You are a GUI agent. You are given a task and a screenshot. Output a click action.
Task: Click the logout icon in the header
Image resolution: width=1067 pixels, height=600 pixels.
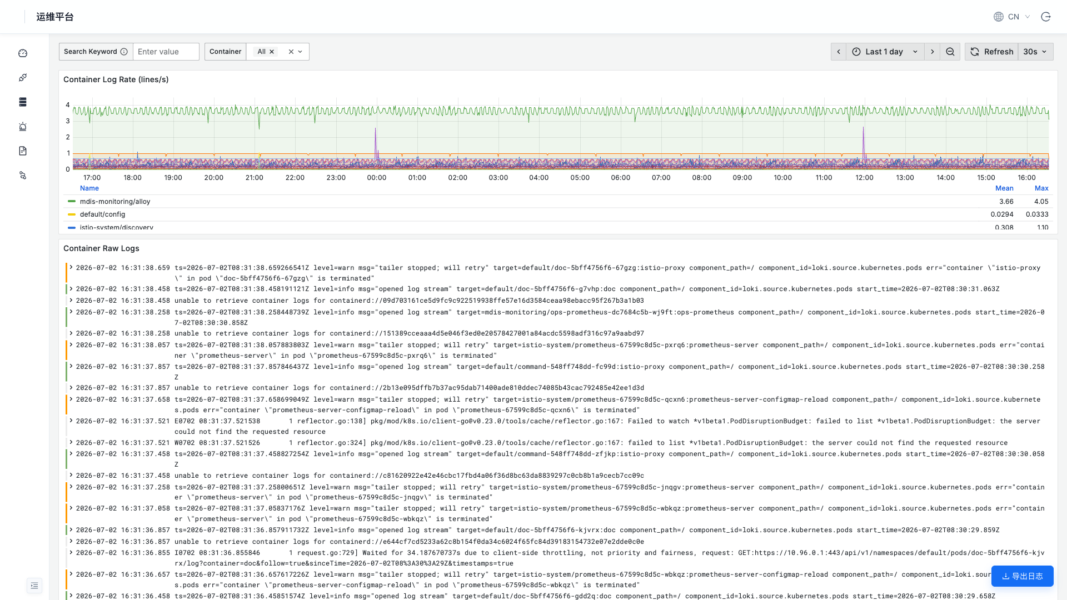click(1046, 17)
